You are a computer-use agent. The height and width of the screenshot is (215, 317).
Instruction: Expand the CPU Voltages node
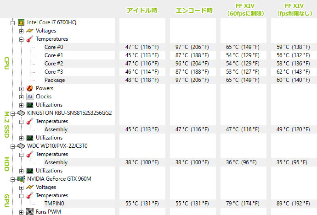21,31
